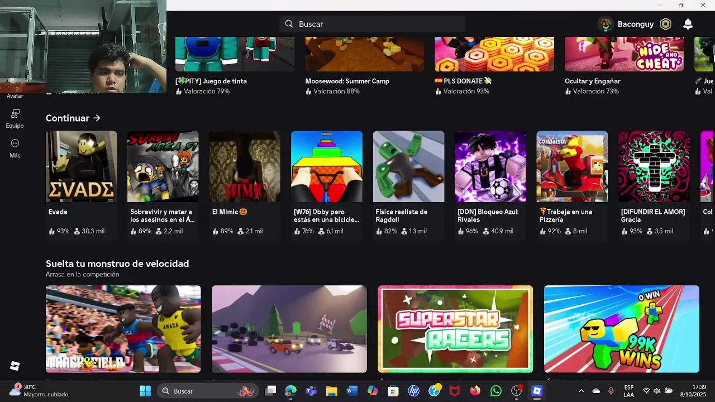Screen dimensions: 715x402
Task: Open El Mimic game title
Action: pyautogui.click(x=230, y=212)
